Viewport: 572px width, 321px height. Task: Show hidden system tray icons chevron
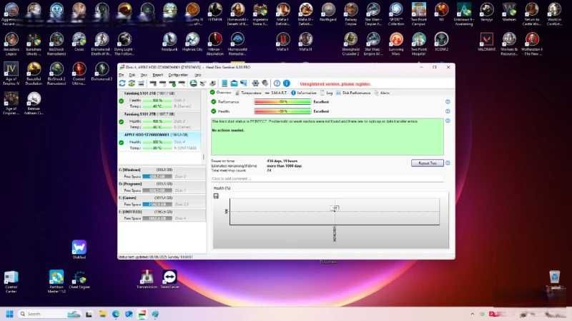(472, 314)
